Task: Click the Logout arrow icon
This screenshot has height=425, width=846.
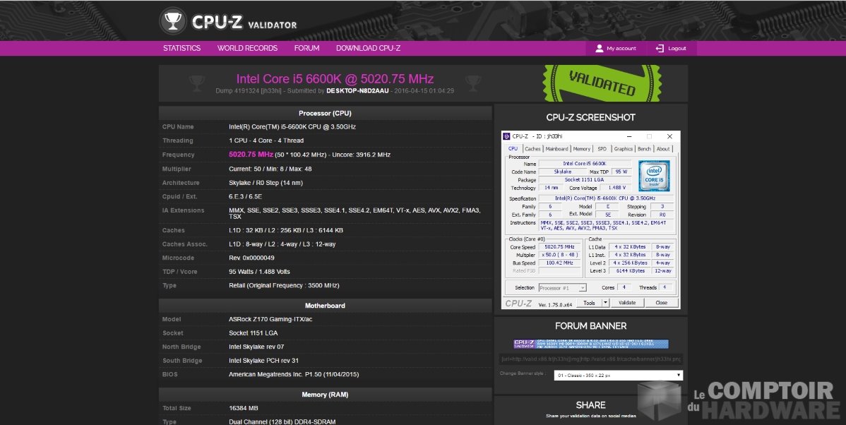Action: pyautogui.click(x=660, y=49)
